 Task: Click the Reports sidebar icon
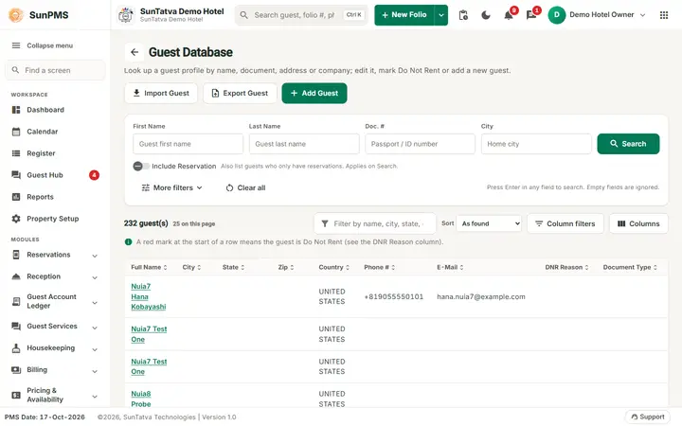pos(16,197)
